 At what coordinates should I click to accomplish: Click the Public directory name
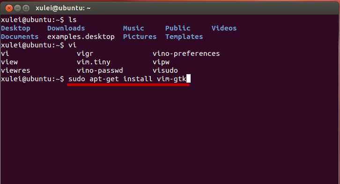point(178,28)
